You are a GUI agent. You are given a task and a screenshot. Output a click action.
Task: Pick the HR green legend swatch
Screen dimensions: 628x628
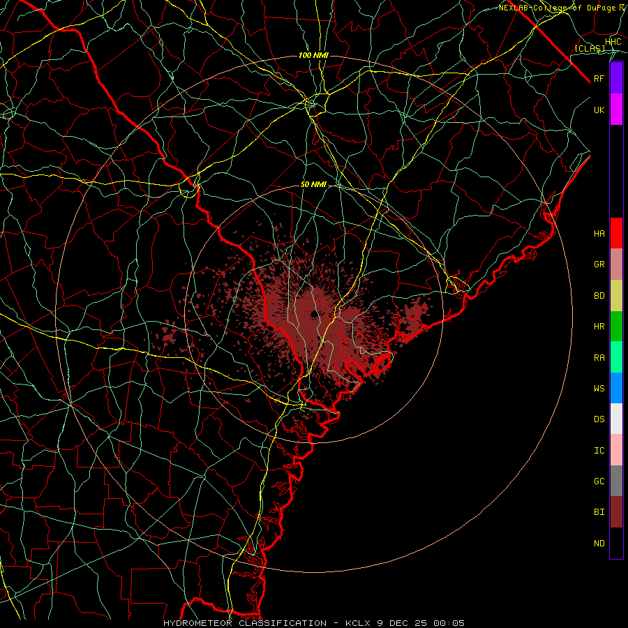(616, 327)
